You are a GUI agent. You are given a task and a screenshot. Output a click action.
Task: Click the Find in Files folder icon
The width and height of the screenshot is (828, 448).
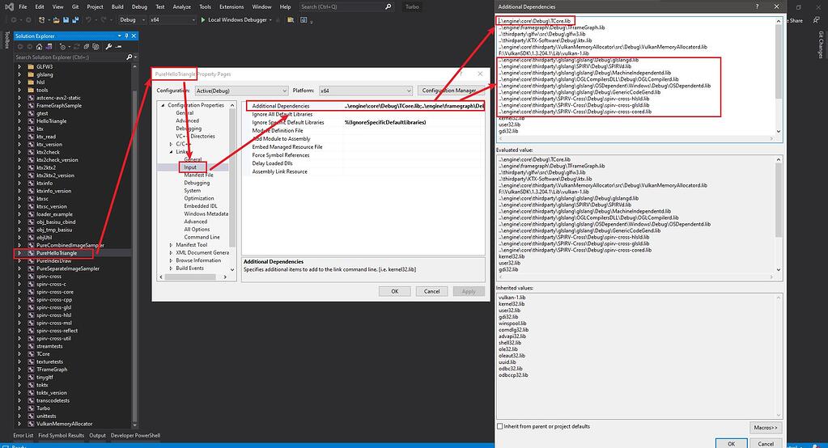(x=291, y=20)
